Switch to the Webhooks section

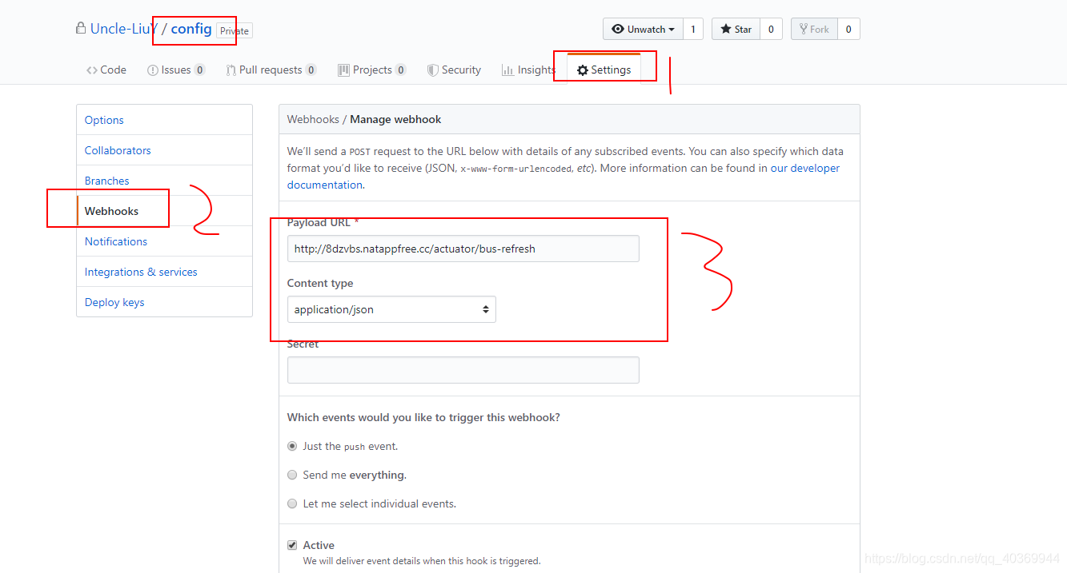point(113,211)
